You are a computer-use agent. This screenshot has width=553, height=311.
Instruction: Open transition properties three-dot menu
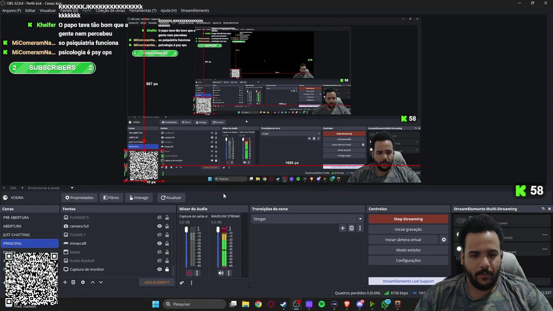pyautogui.click(x=360, y=228)
